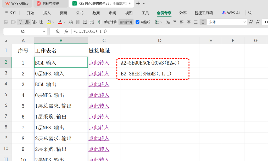Open the insert function fx icon
The width and height of the screenshot is (268, 161).
coord(66,31)
